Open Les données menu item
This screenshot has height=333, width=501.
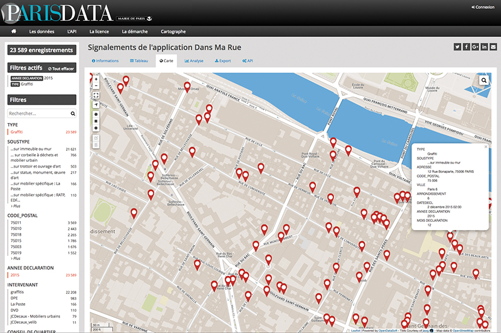tap(41, 31)
